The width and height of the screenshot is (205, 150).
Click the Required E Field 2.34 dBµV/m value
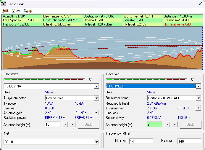[x=156, y=103]
